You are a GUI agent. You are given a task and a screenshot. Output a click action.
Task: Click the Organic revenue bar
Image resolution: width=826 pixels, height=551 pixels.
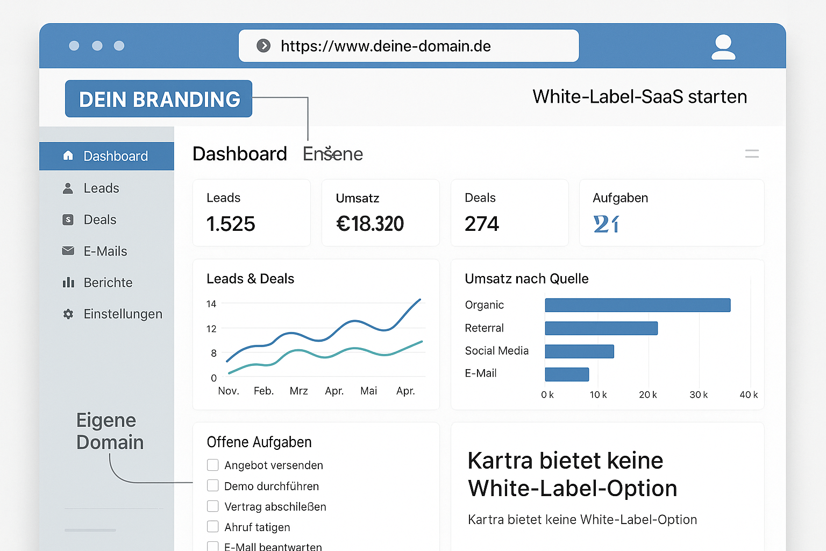click(638, 305)
